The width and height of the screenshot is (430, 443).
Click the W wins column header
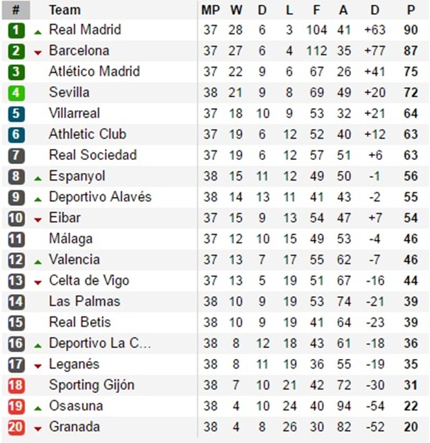tap(236, 10)
